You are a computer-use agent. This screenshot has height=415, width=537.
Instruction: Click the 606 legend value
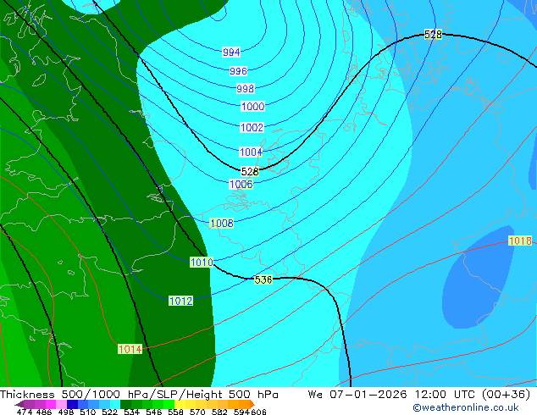(x=258, y=412)
